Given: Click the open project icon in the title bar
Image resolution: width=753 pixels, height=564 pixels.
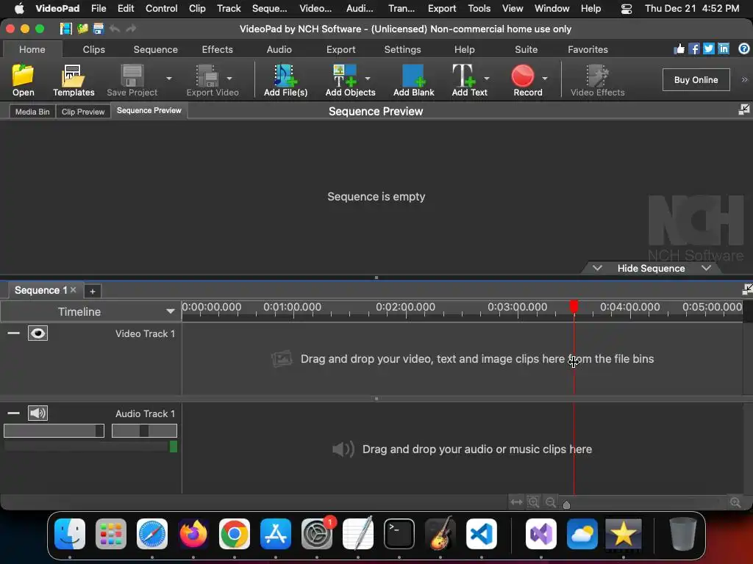Looking at the screenshot, I should [x=82, y=29].
